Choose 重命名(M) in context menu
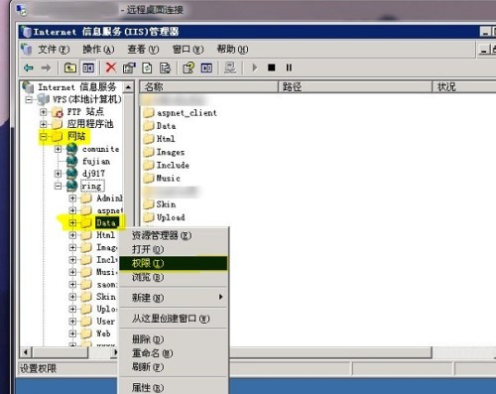The height and width of the screenshot is (394, 496). tap(174, 353)
